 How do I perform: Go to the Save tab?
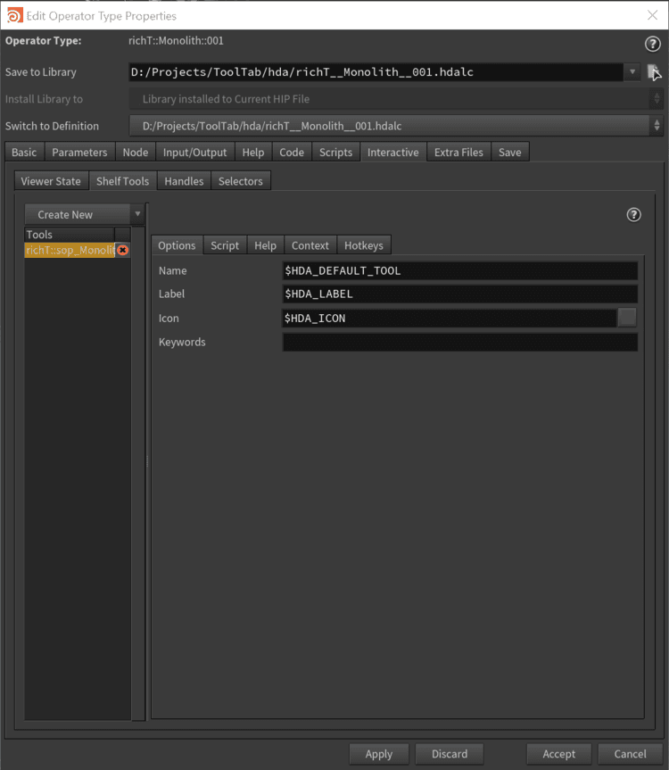(510, 153)
